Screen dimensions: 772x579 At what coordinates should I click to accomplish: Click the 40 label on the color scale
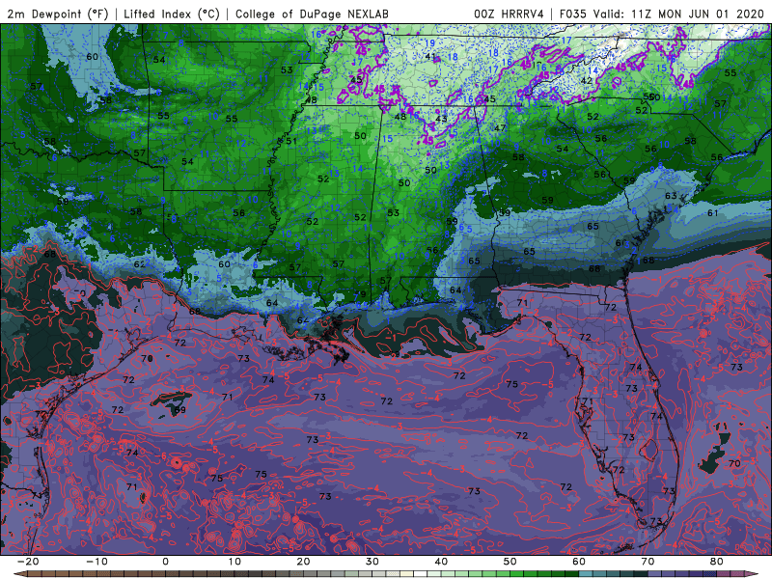coord(441,562)
